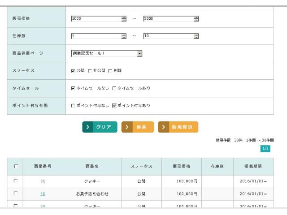Check the 非公開 status checkbox

[x=90, y=71]
